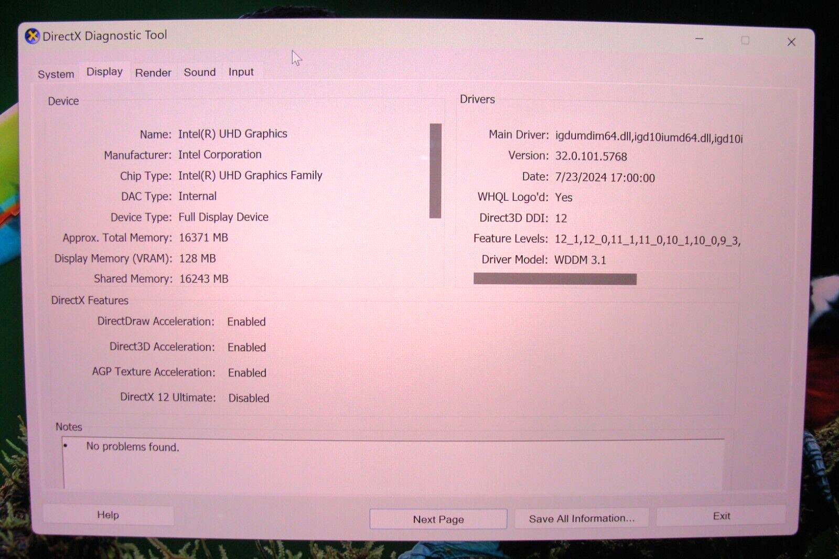
Task: Maximize the DirectX Diagnostic Tool window
Action: [x=745, y=40]
